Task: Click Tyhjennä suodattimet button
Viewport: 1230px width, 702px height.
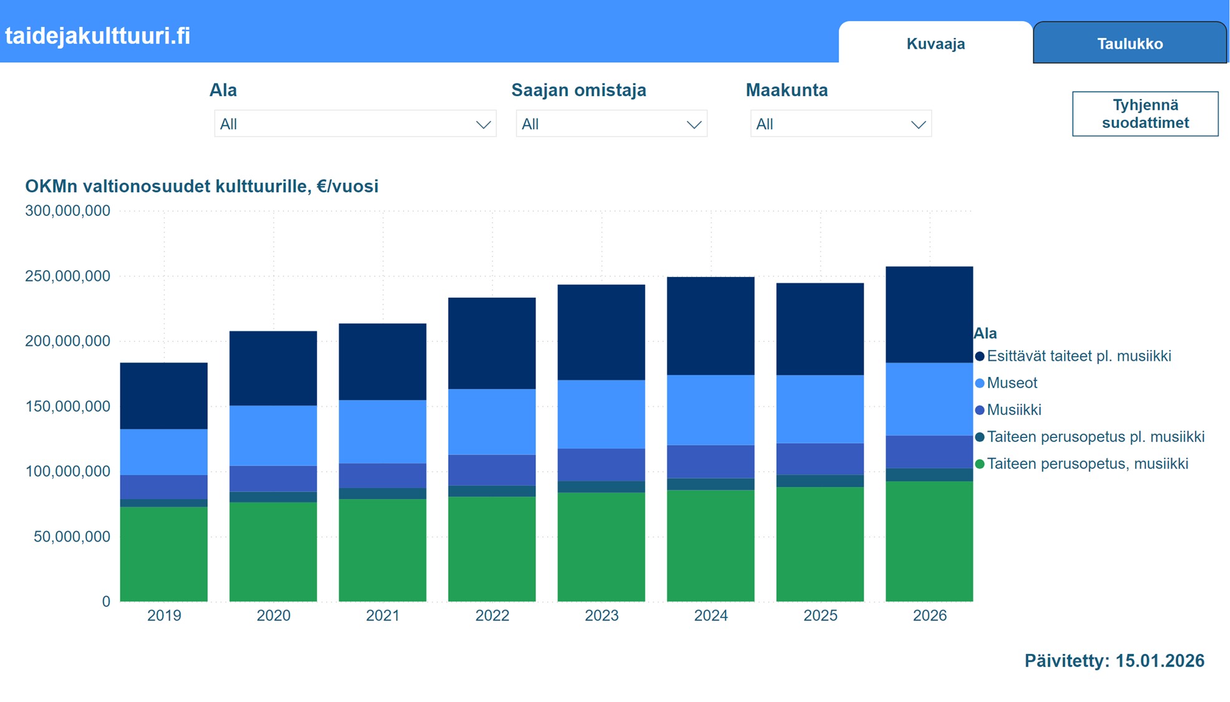Action: point(1145,114)
